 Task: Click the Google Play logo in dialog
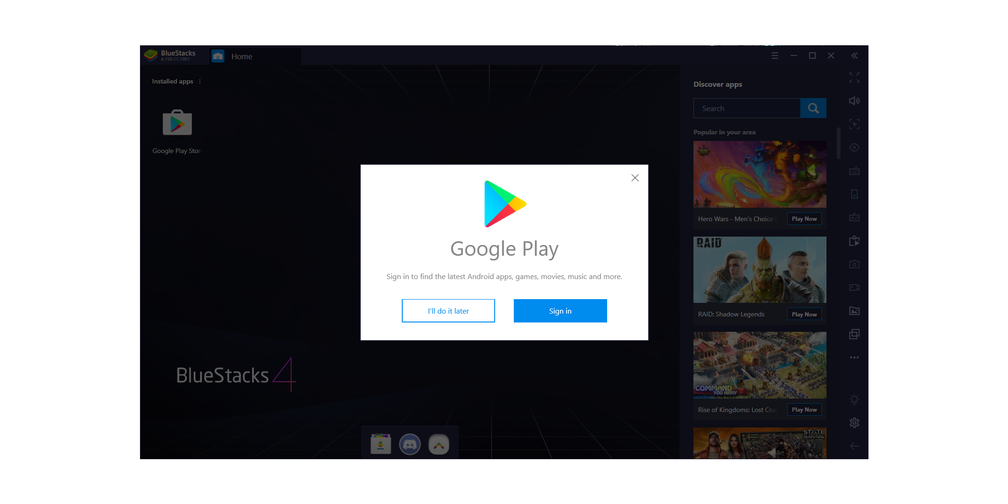pyautogui.click(x=505, y=204)
